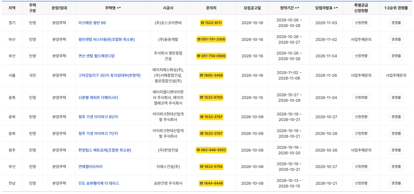
Task: Show 경쟁률 for 진도 승원팰리체 더 테라스
Action: (x=396, y=183)
